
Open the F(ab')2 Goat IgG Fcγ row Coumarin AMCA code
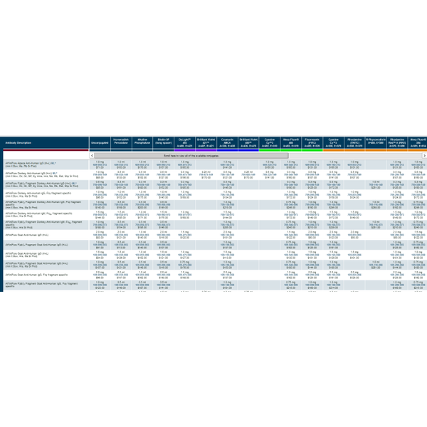click(x=227, y=285)
